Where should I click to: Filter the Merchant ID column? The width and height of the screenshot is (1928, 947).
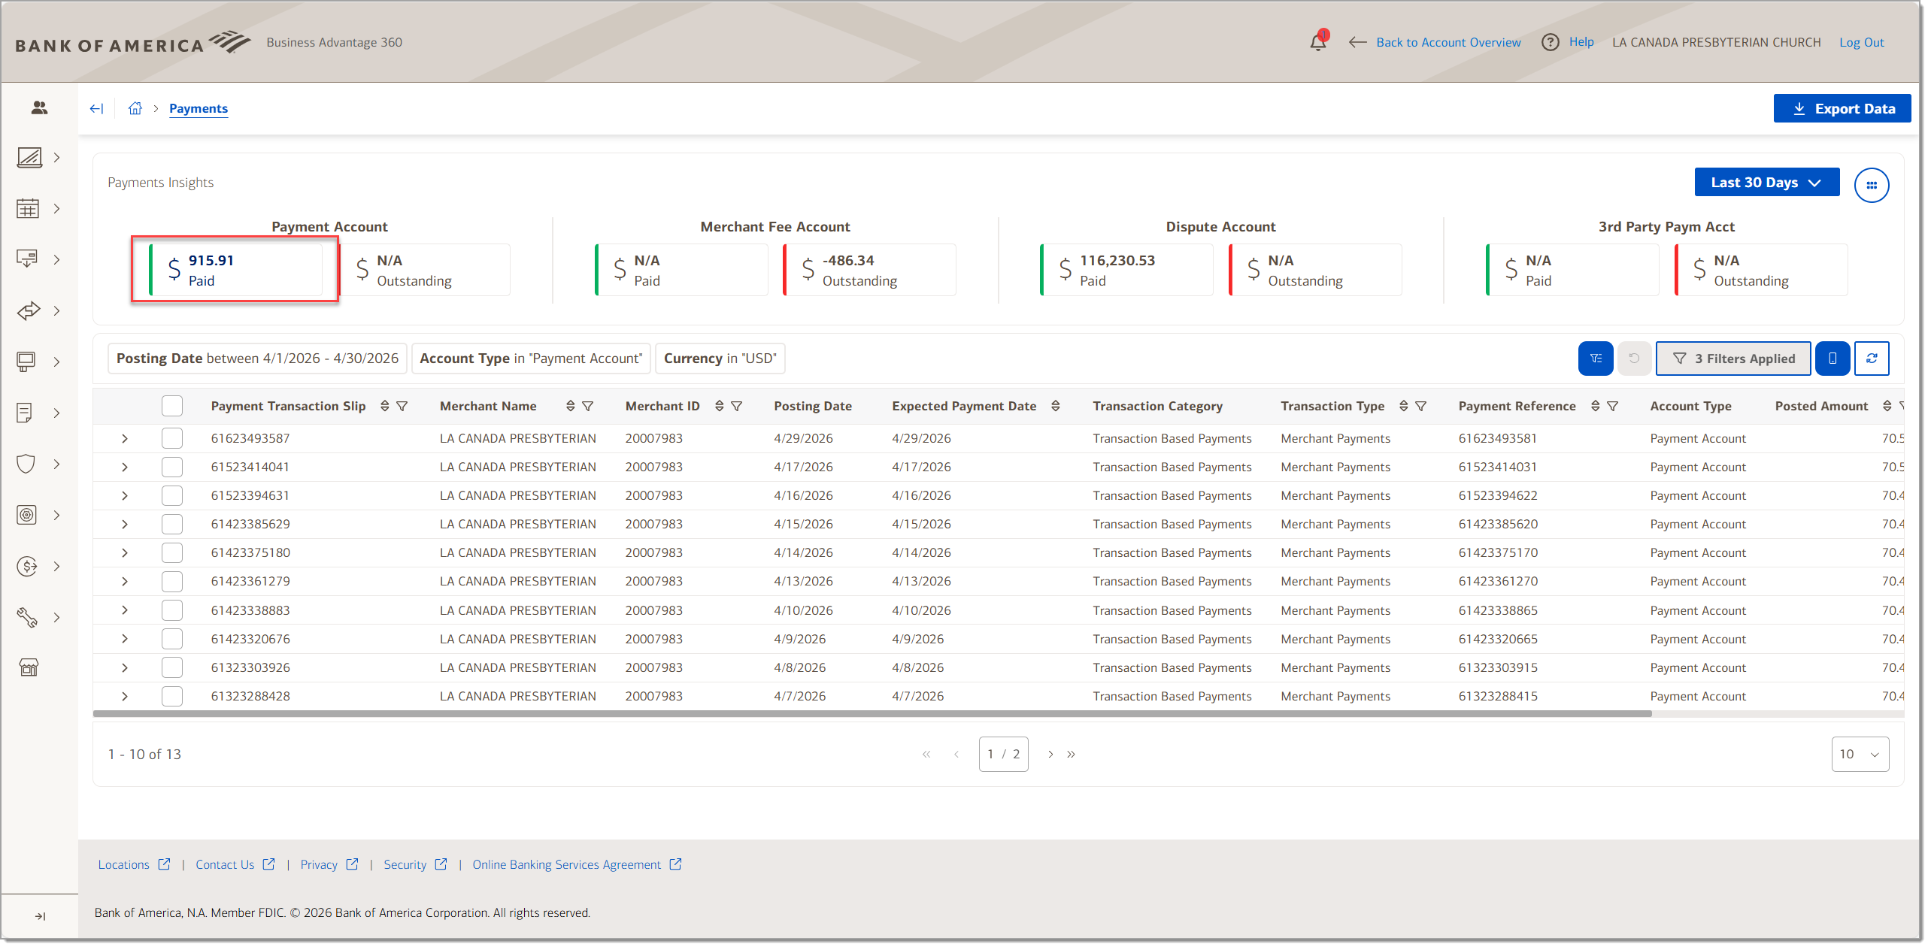click(737, 406)
